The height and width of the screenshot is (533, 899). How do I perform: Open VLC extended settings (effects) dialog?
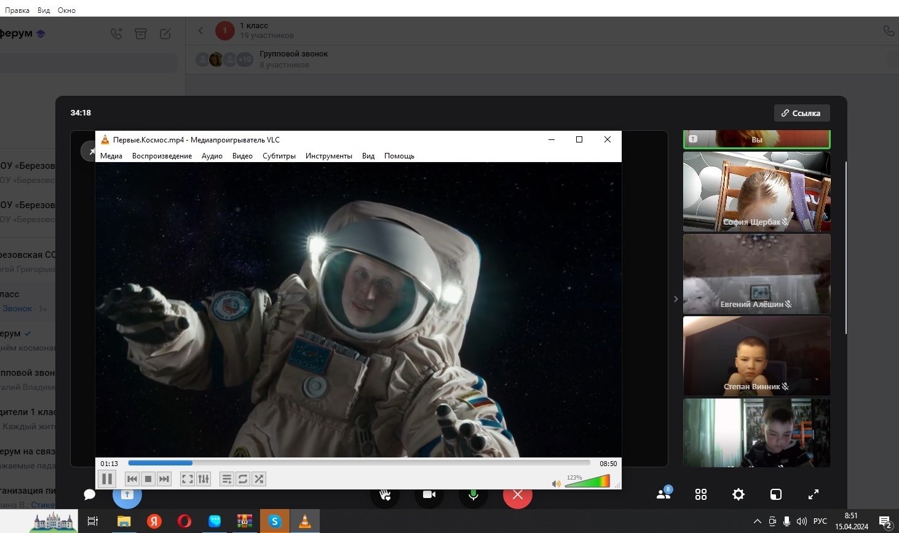[x=204, y=479]
